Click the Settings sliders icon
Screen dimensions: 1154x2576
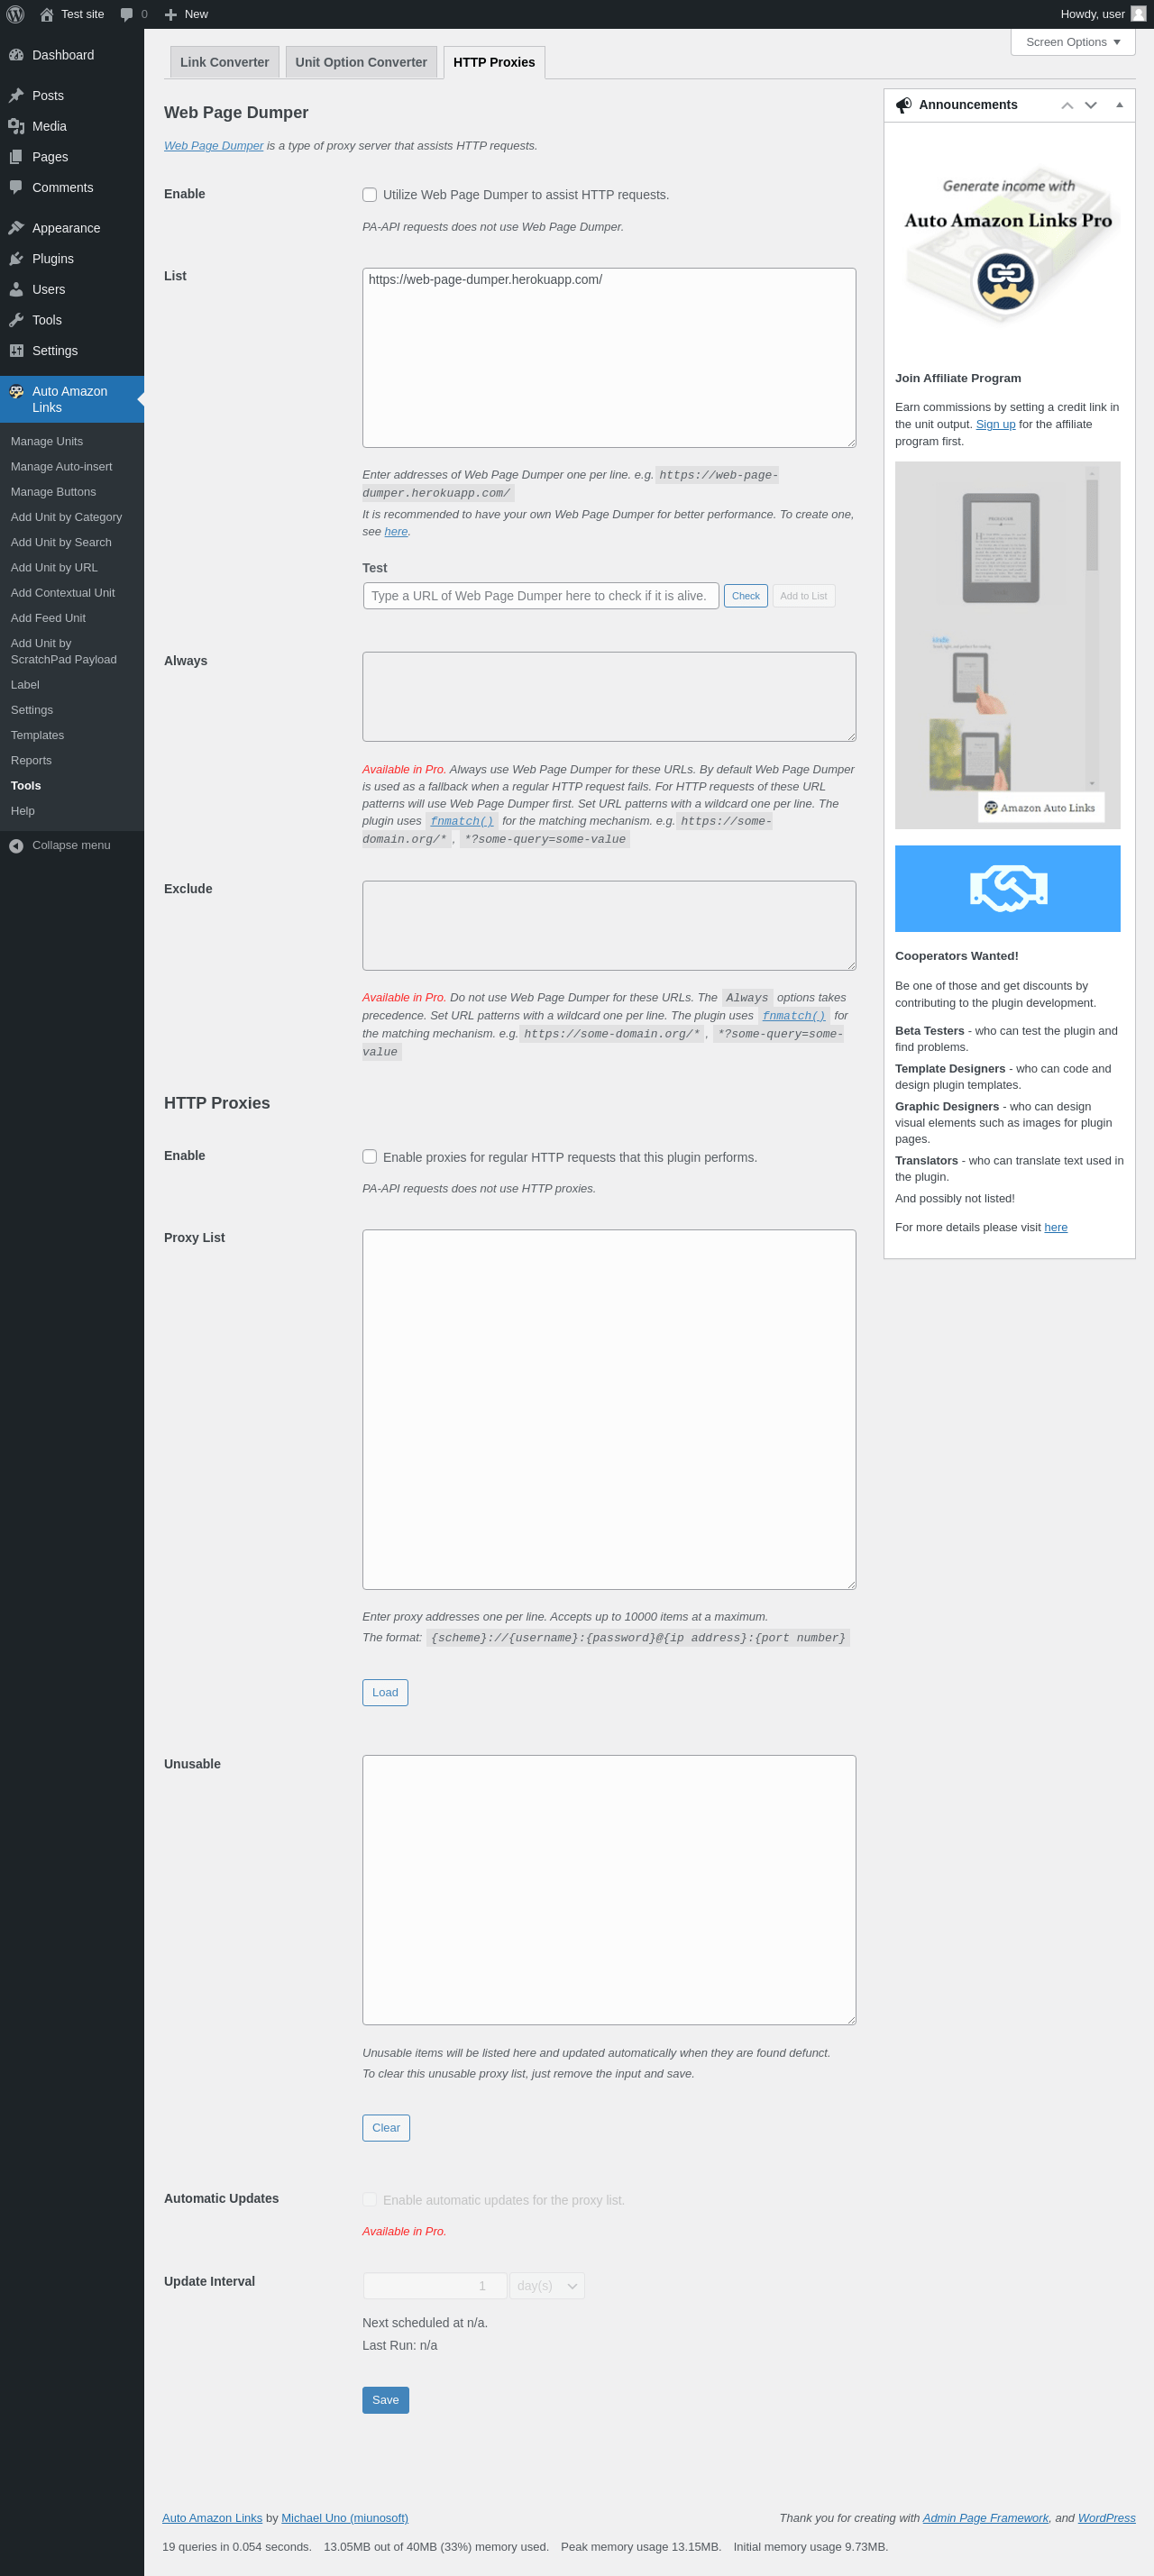(x=16, y=351)
